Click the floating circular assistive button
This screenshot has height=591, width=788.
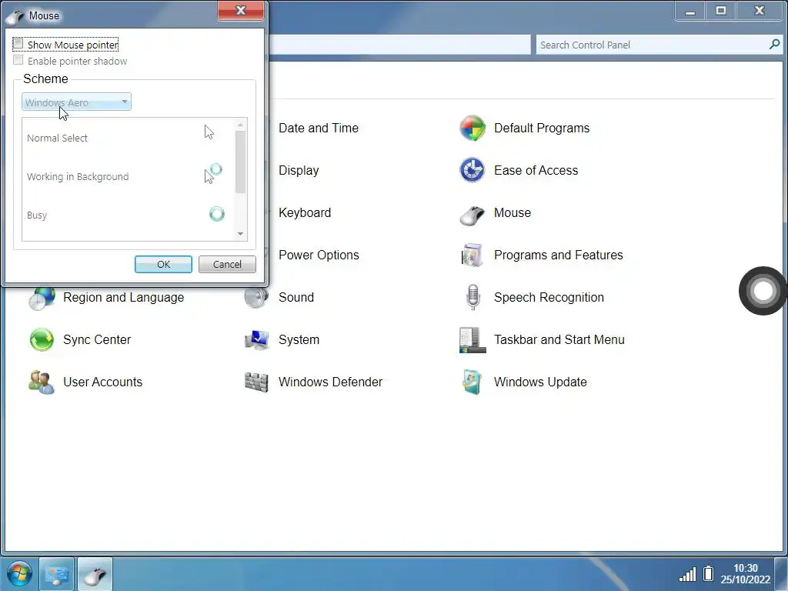(763, 290)
